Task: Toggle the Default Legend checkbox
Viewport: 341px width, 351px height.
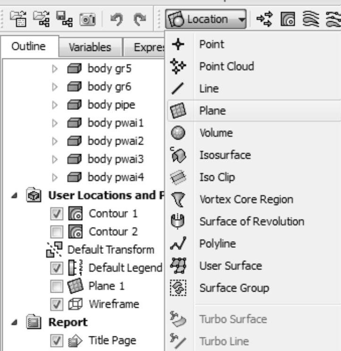Action: (55, 268)
